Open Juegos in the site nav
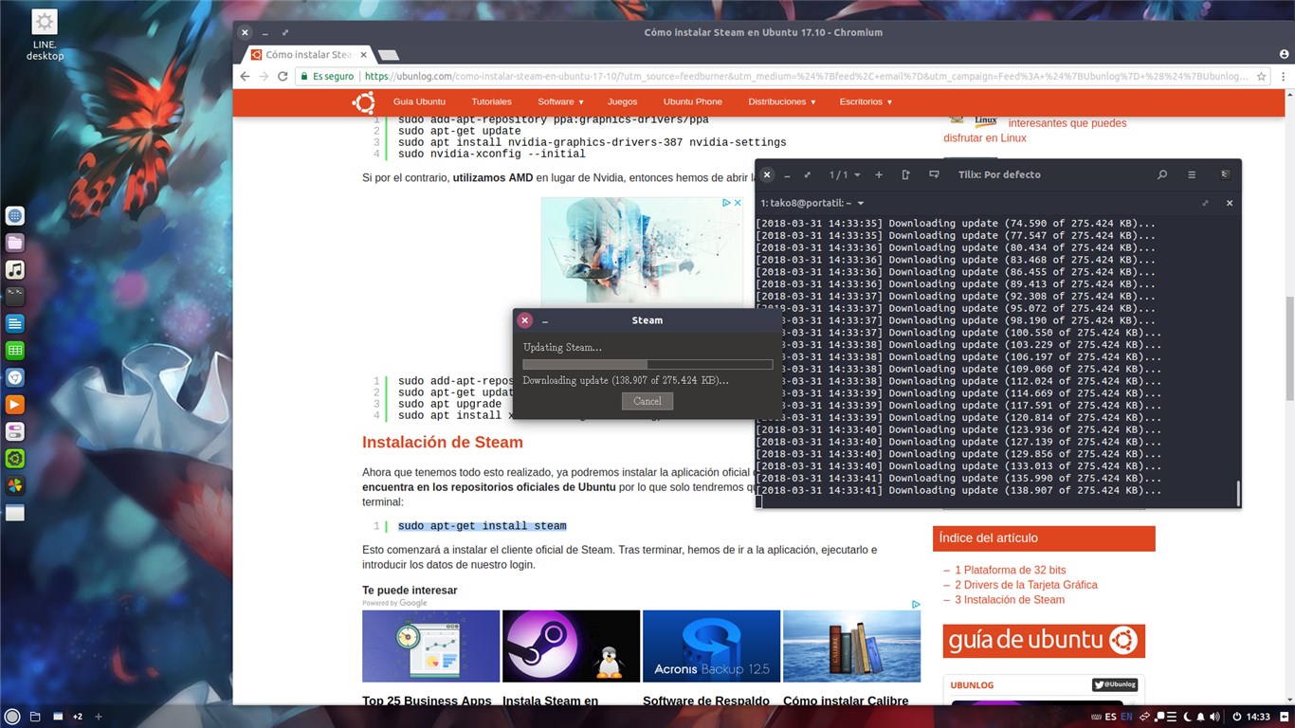The image size is (1295, 728). tap(623, 101)
